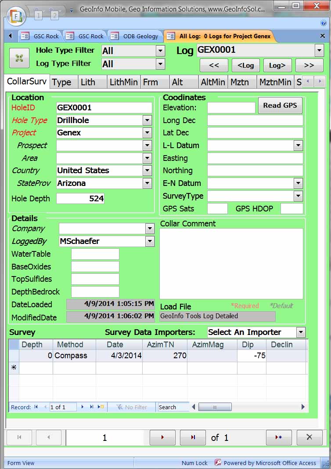Click the Log> next log button

tap(277, 65)
